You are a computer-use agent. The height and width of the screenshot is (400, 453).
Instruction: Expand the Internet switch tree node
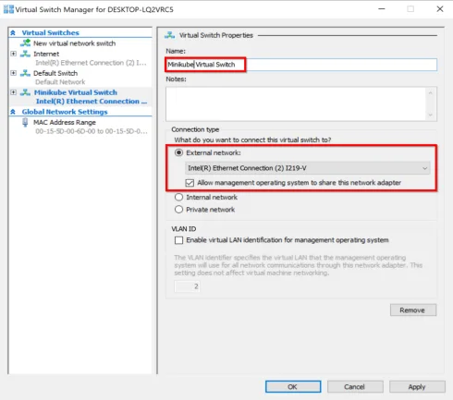pyautogui.click(x=13, y=54)
